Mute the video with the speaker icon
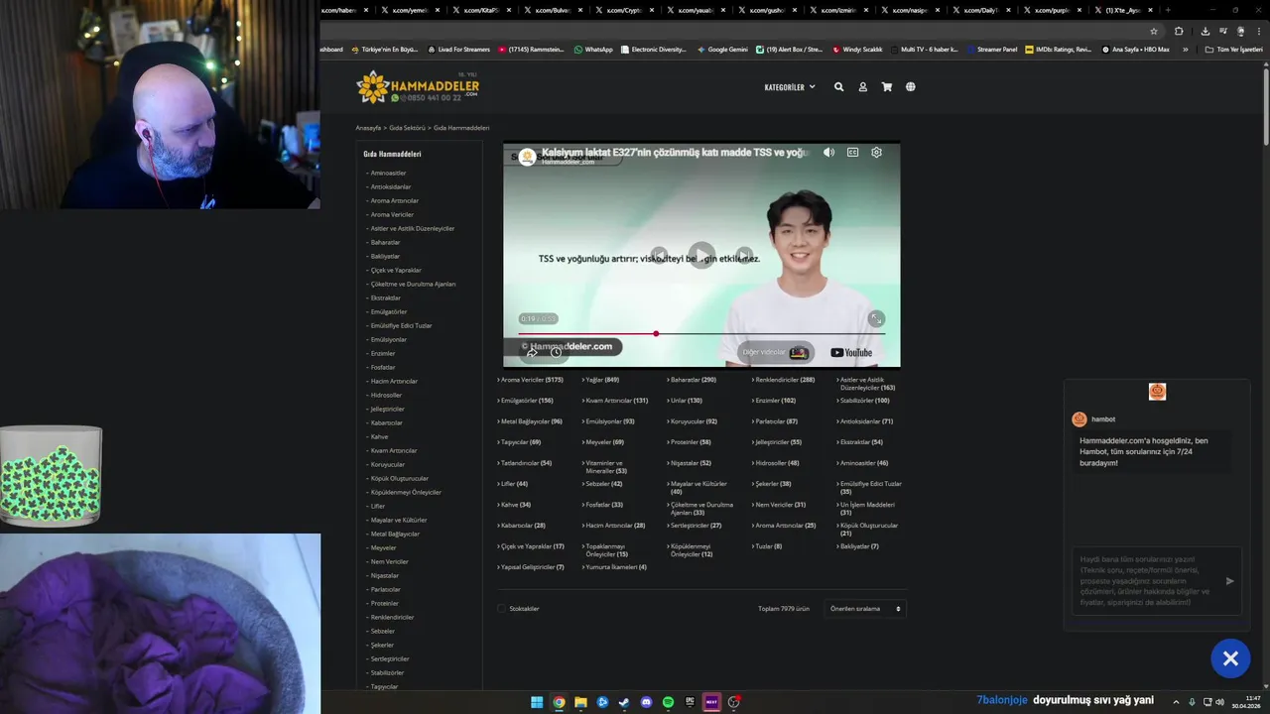Screen dimensions: 1270x714 (828, 153)
